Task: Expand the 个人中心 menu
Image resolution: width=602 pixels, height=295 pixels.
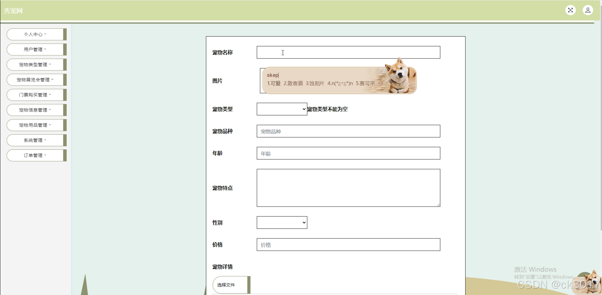Action: (x=36, y=34)
